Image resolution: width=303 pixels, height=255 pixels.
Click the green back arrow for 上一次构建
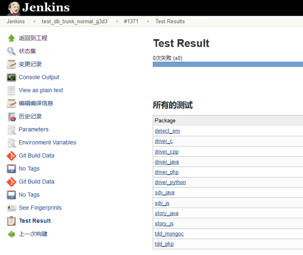(x=12, y=234)
